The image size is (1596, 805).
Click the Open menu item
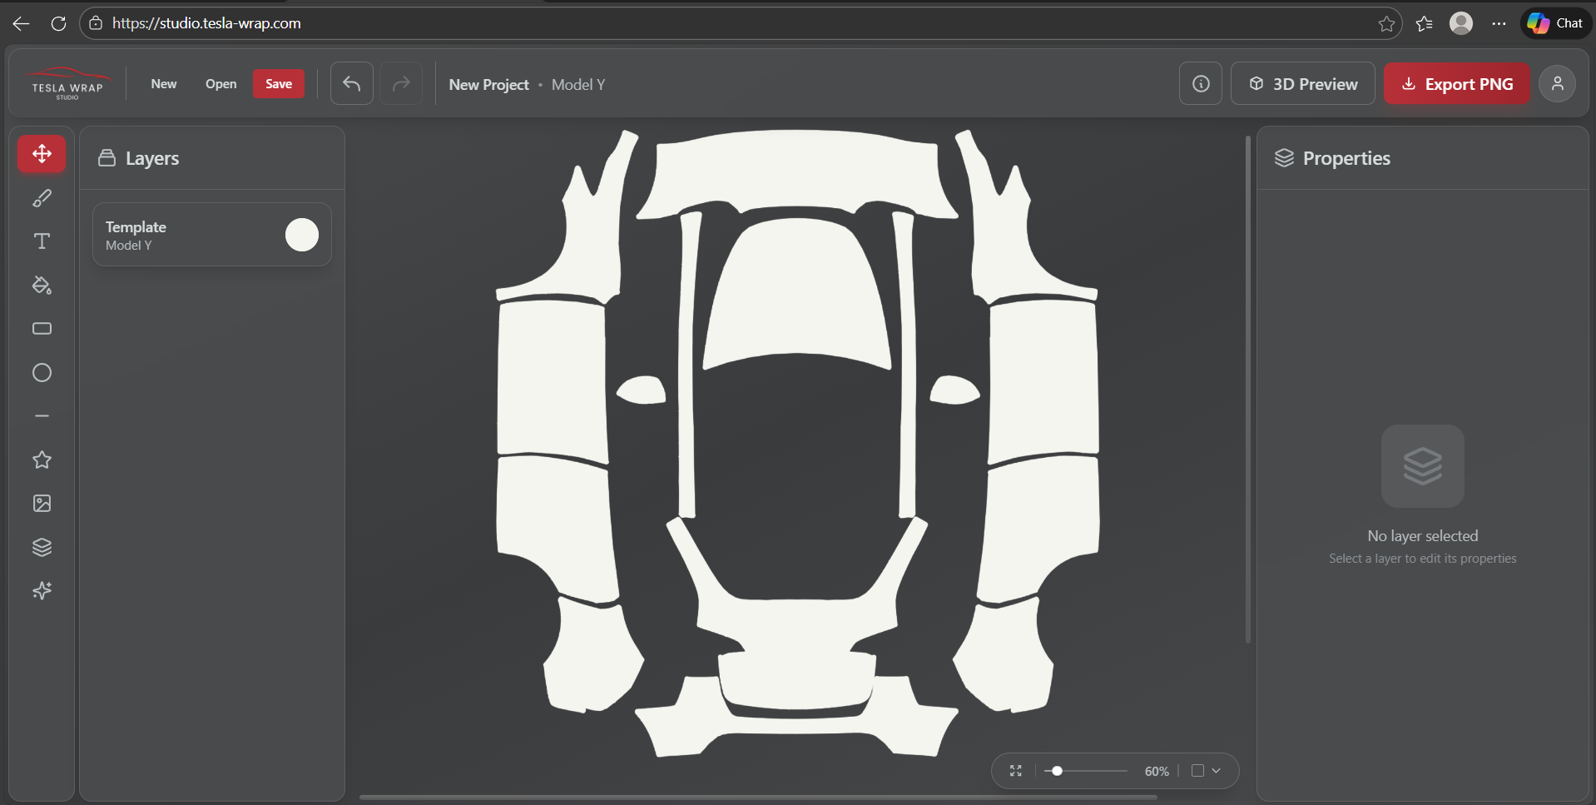point(221,84)
